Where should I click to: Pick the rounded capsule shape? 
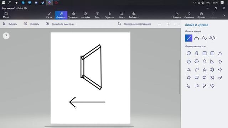(197, 53)
